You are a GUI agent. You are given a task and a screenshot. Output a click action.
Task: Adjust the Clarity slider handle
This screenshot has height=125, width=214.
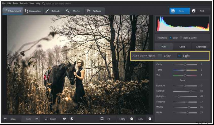(x=185, y=65)
